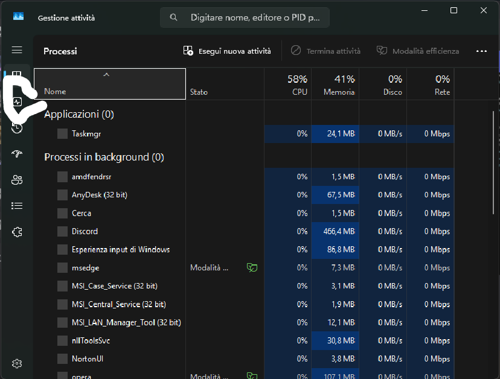500x379 pixels.
Task: Open Startup apps from the sidebar
Action: [x=17, y=154]
